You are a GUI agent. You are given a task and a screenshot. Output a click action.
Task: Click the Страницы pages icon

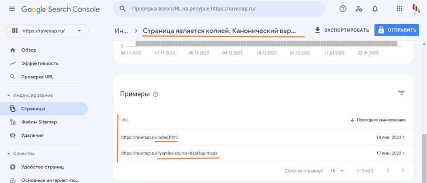[13, 109]
